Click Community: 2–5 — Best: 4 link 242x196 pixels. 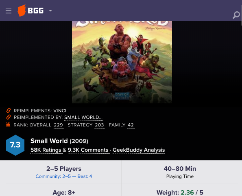click(64, 176)
